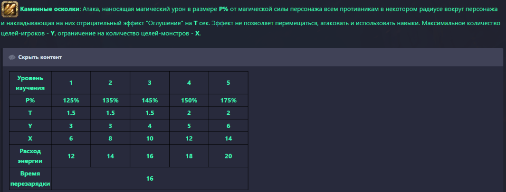Select the 145% damage cell
Screen dimensions: 506x192
[150, 101]
